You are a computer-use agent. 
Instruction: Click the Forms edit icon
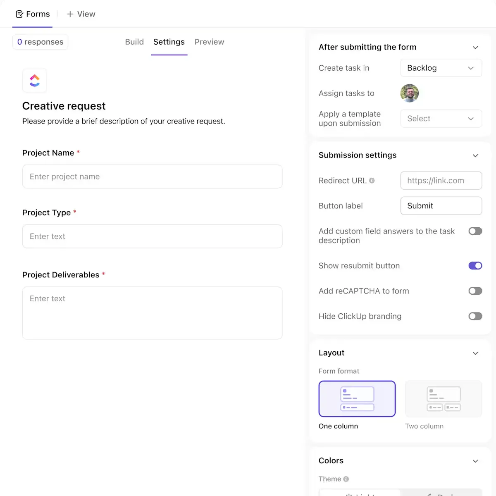click(19, 14)
